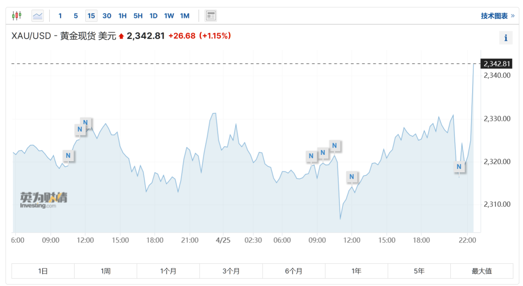Switch to the 1个月 range tab
Image resolution: width=523 pixels, height=286 pixels.
pyautogui.click(x=168, y=271)
